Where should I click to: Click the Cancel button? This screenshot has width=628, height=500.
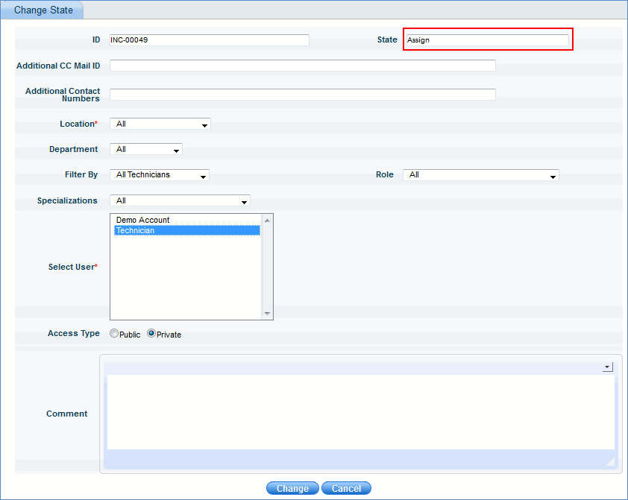pos(346,489)
